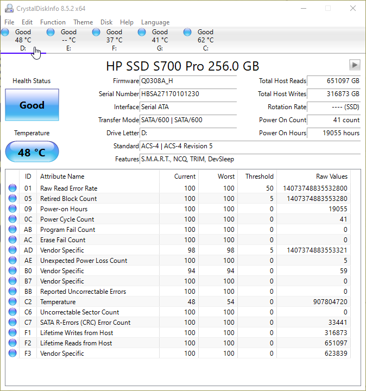This screenshot has height=391, width=366.
Task: Click the Firmware value field
Action: 188,81
